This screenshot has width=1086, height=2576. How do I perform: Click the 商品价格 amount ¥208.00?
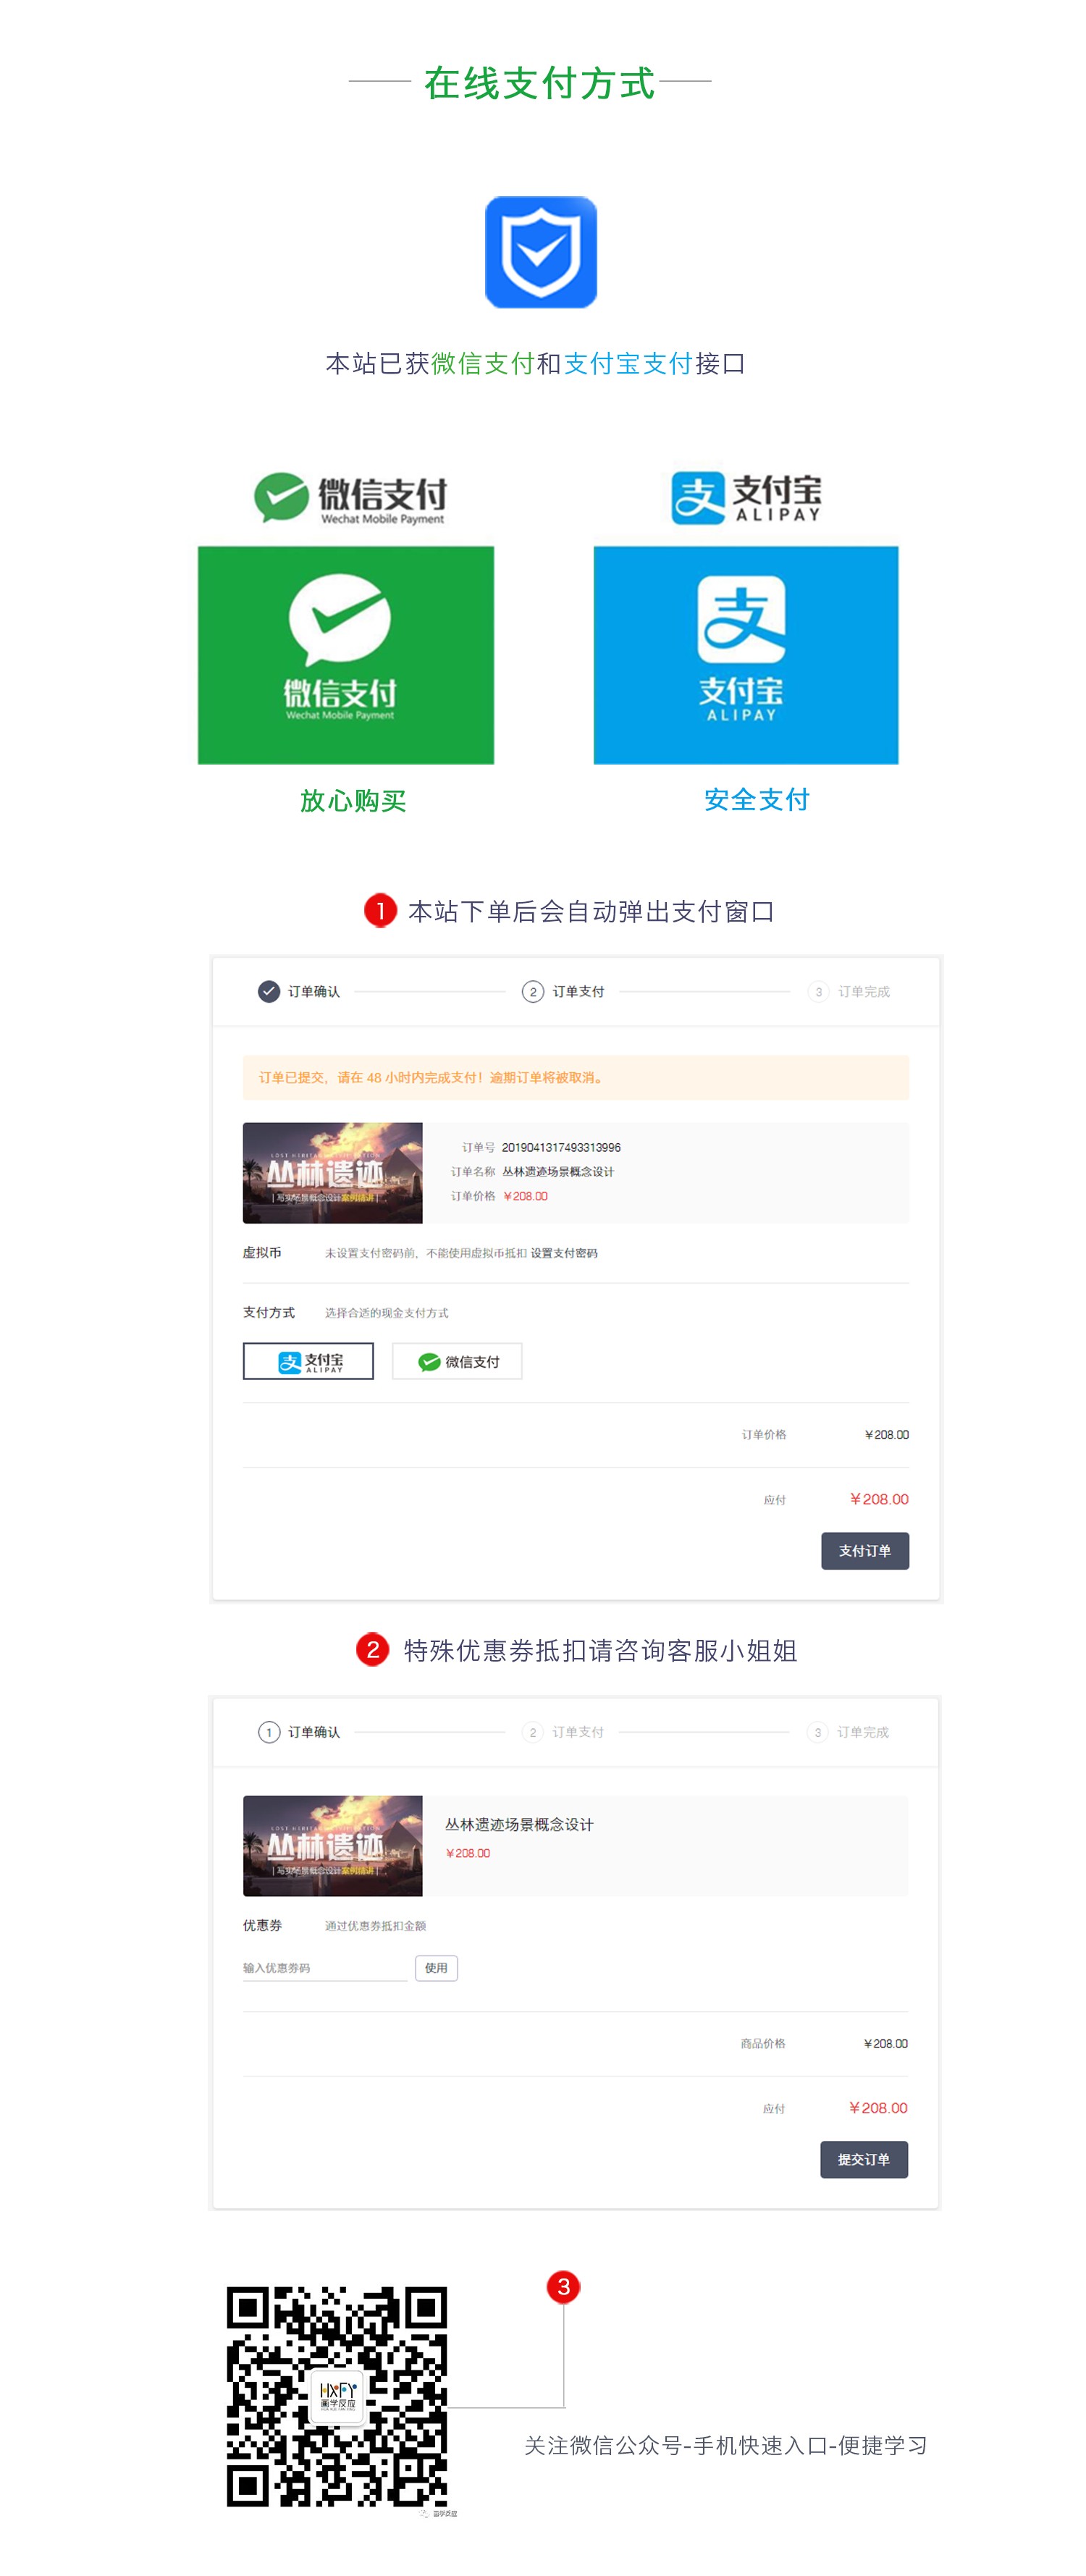click(x=886, y=2044)
